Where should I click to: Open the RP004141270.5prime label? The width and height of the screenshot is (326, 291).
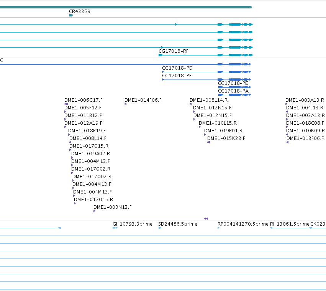[x=243, y=224]
